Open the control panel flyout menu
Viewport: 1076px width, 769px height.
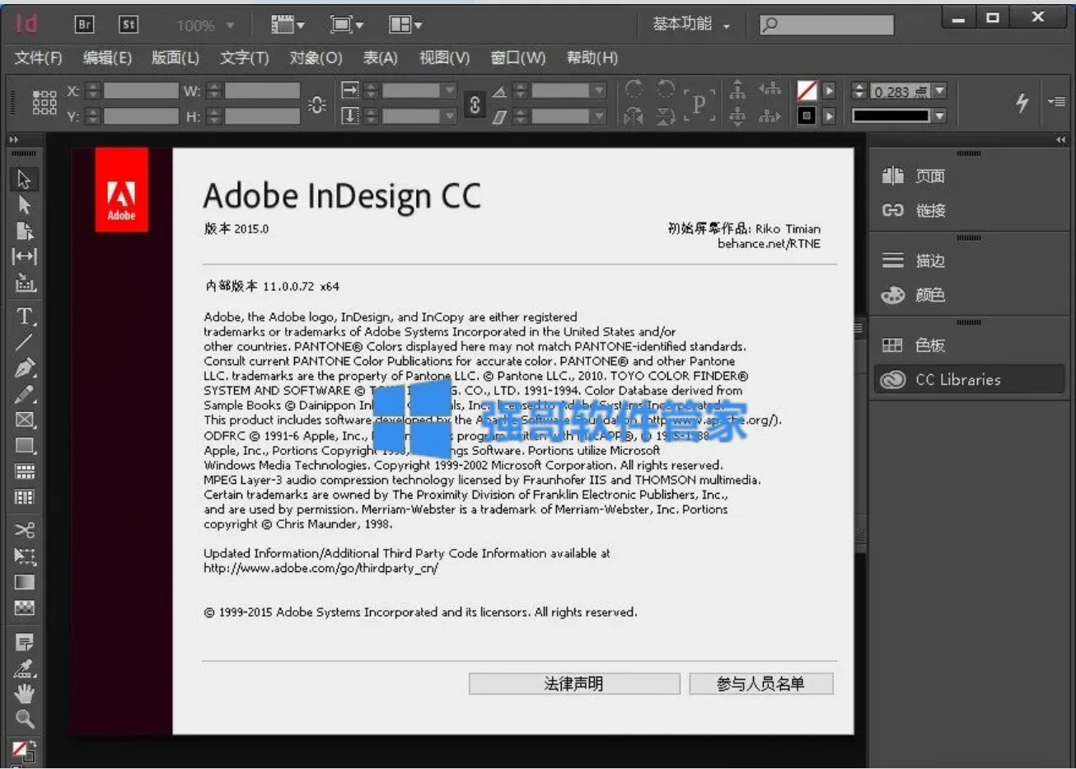coord(1056,101)
